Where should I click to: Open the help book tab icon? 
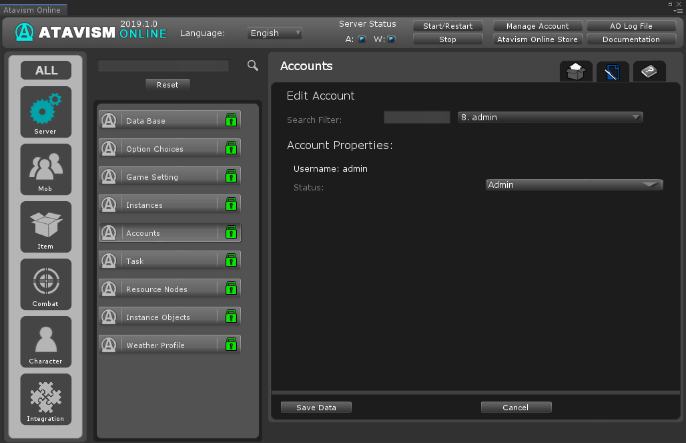[x=649, y=71]
